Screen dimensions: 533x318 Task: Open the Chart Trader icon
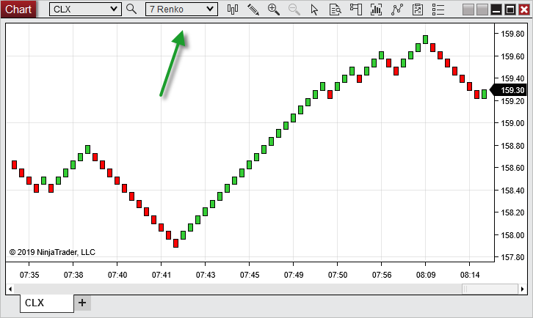[356, 10]
